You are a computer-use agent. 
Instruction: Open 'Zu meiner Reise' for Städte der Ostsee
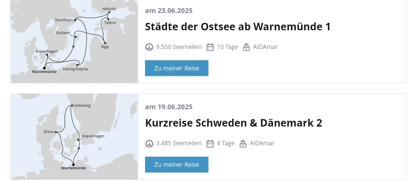click(x=176, y=68)
